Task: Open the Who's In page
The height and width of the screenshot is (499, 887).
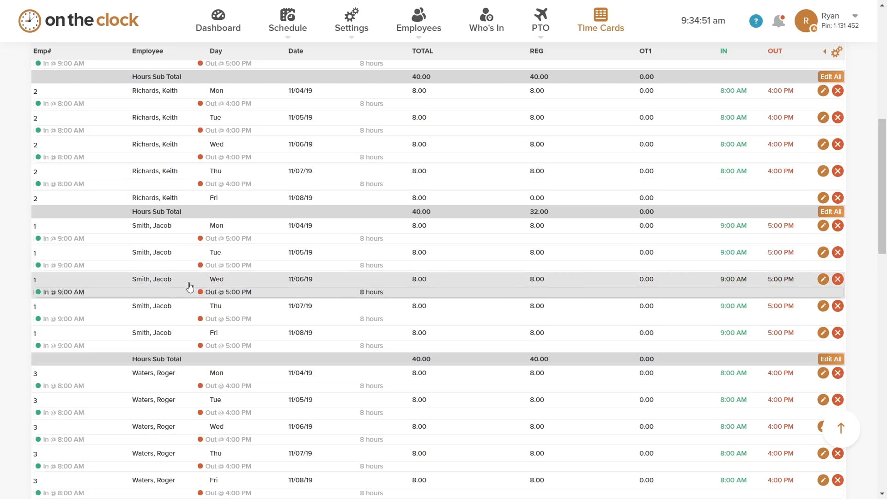Action: click(x=486, y=21)
